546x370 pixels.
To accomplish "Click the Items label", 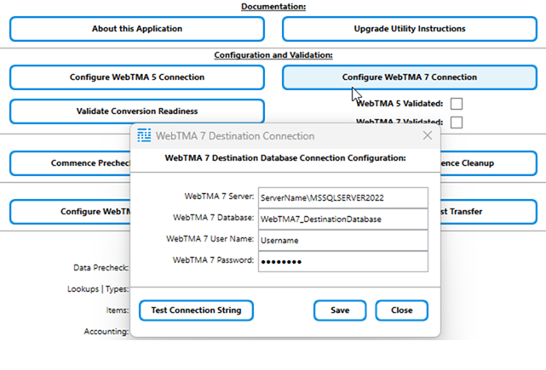I will (x=118, y=310).
